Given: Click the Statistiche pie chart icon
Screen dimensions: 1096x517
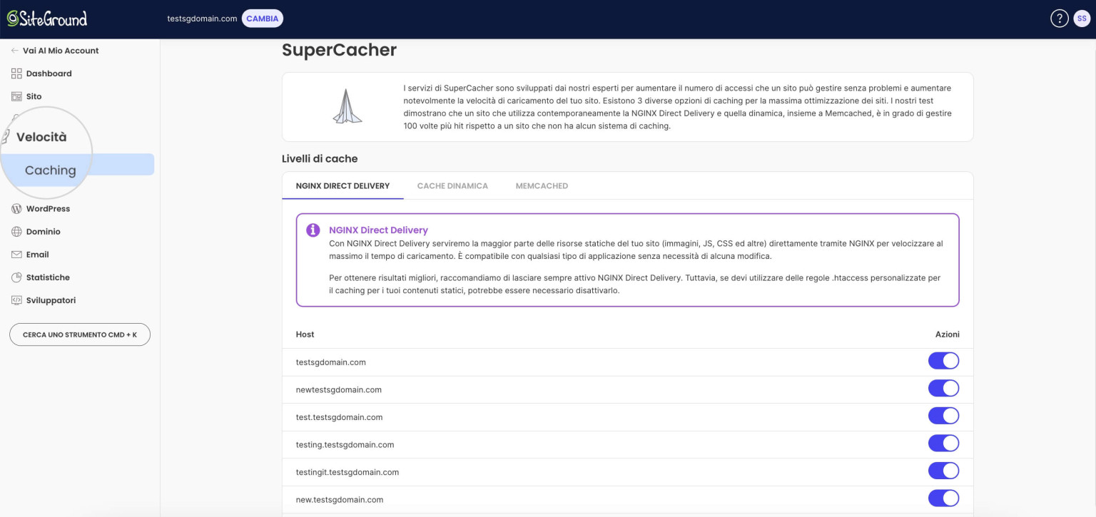Looking at the screenshot, I should click(16, 277).
